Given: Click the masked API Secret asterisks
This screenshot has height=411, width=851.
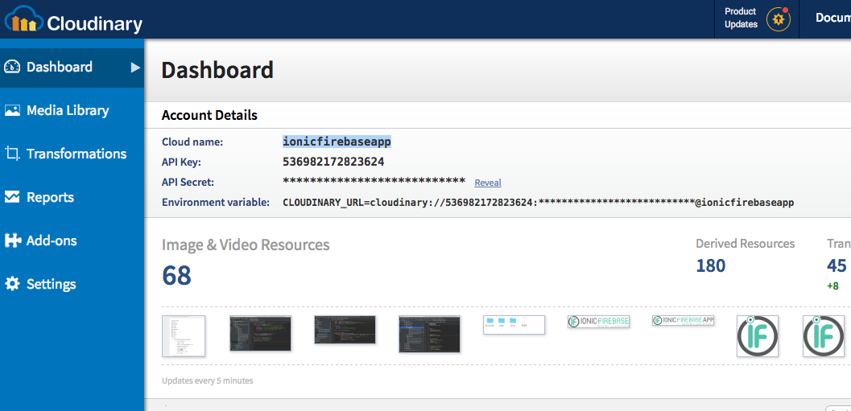Looking at the screenshot, I should point(374,182).
